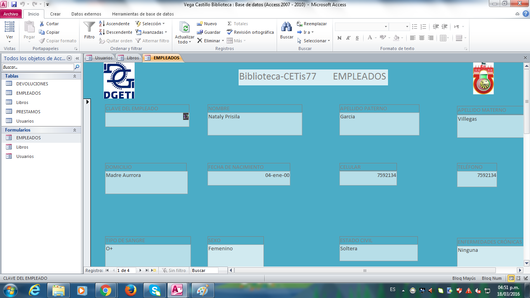Run Revisión ortográfica spell check

point(250,32)
